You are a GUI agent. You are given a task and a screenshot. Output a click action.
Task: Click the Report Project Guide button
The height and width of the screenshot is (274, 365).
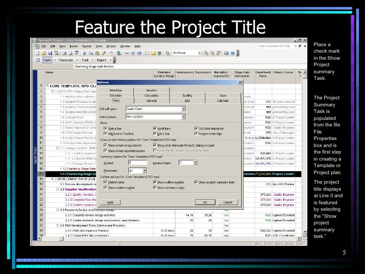101,60
